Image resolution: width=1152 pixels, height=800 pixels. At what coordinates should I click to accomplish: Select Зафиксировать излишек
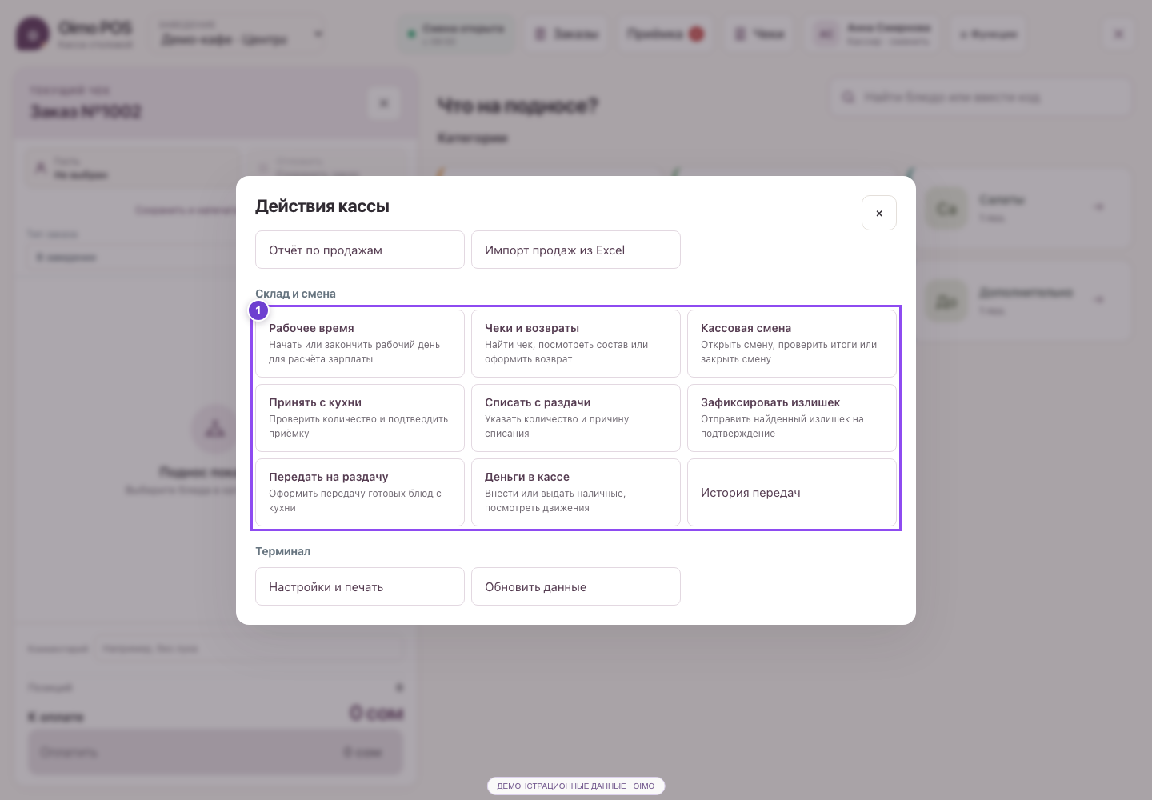click(792, 418)
